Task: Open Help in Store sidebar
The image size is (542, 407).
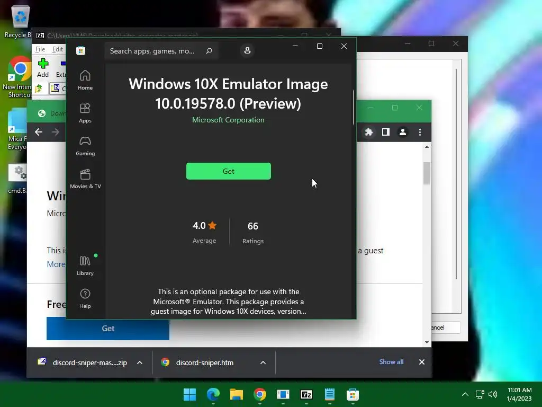Action: pyautogui.click(x=85, y=298)
